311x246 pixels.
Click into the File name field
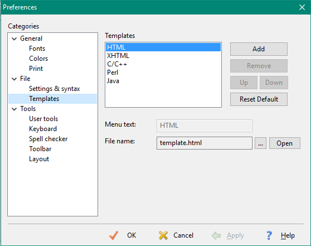click(205, 143)
